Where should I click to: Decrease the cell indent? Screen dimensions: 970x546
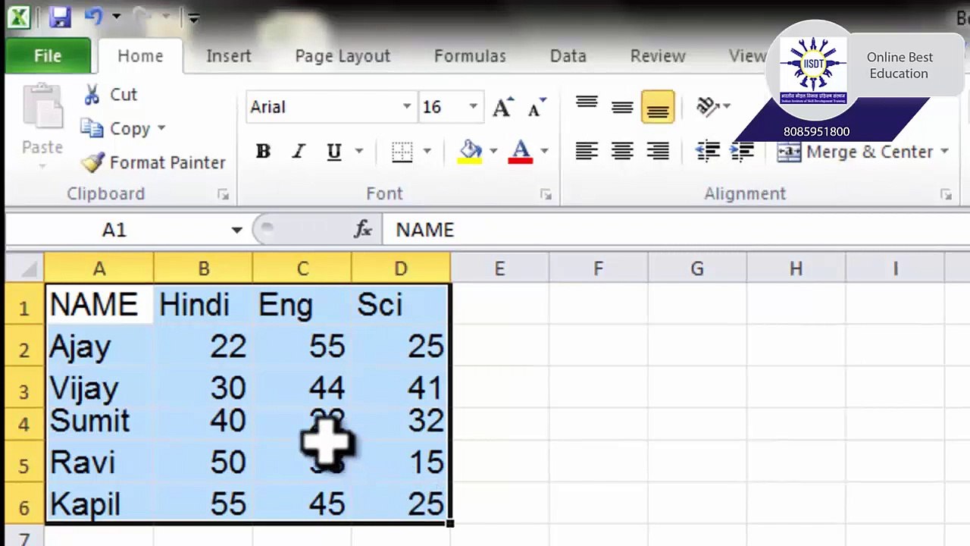click(x=708, y=152)
